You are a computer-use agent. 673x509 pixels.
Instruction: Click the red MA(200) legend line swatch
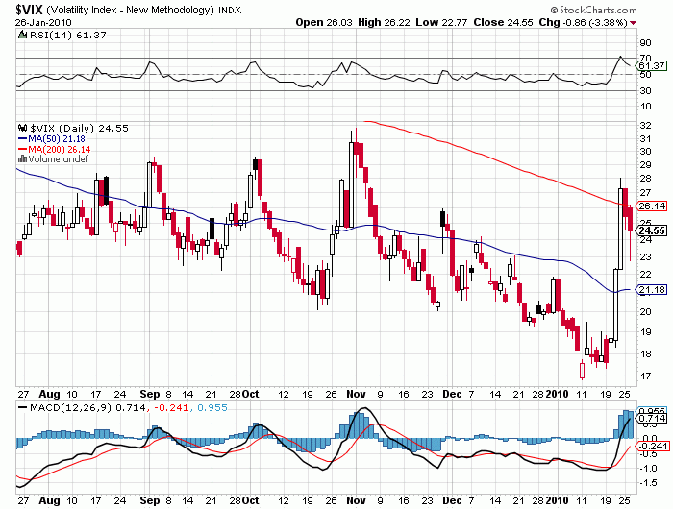tap(23, 149)
